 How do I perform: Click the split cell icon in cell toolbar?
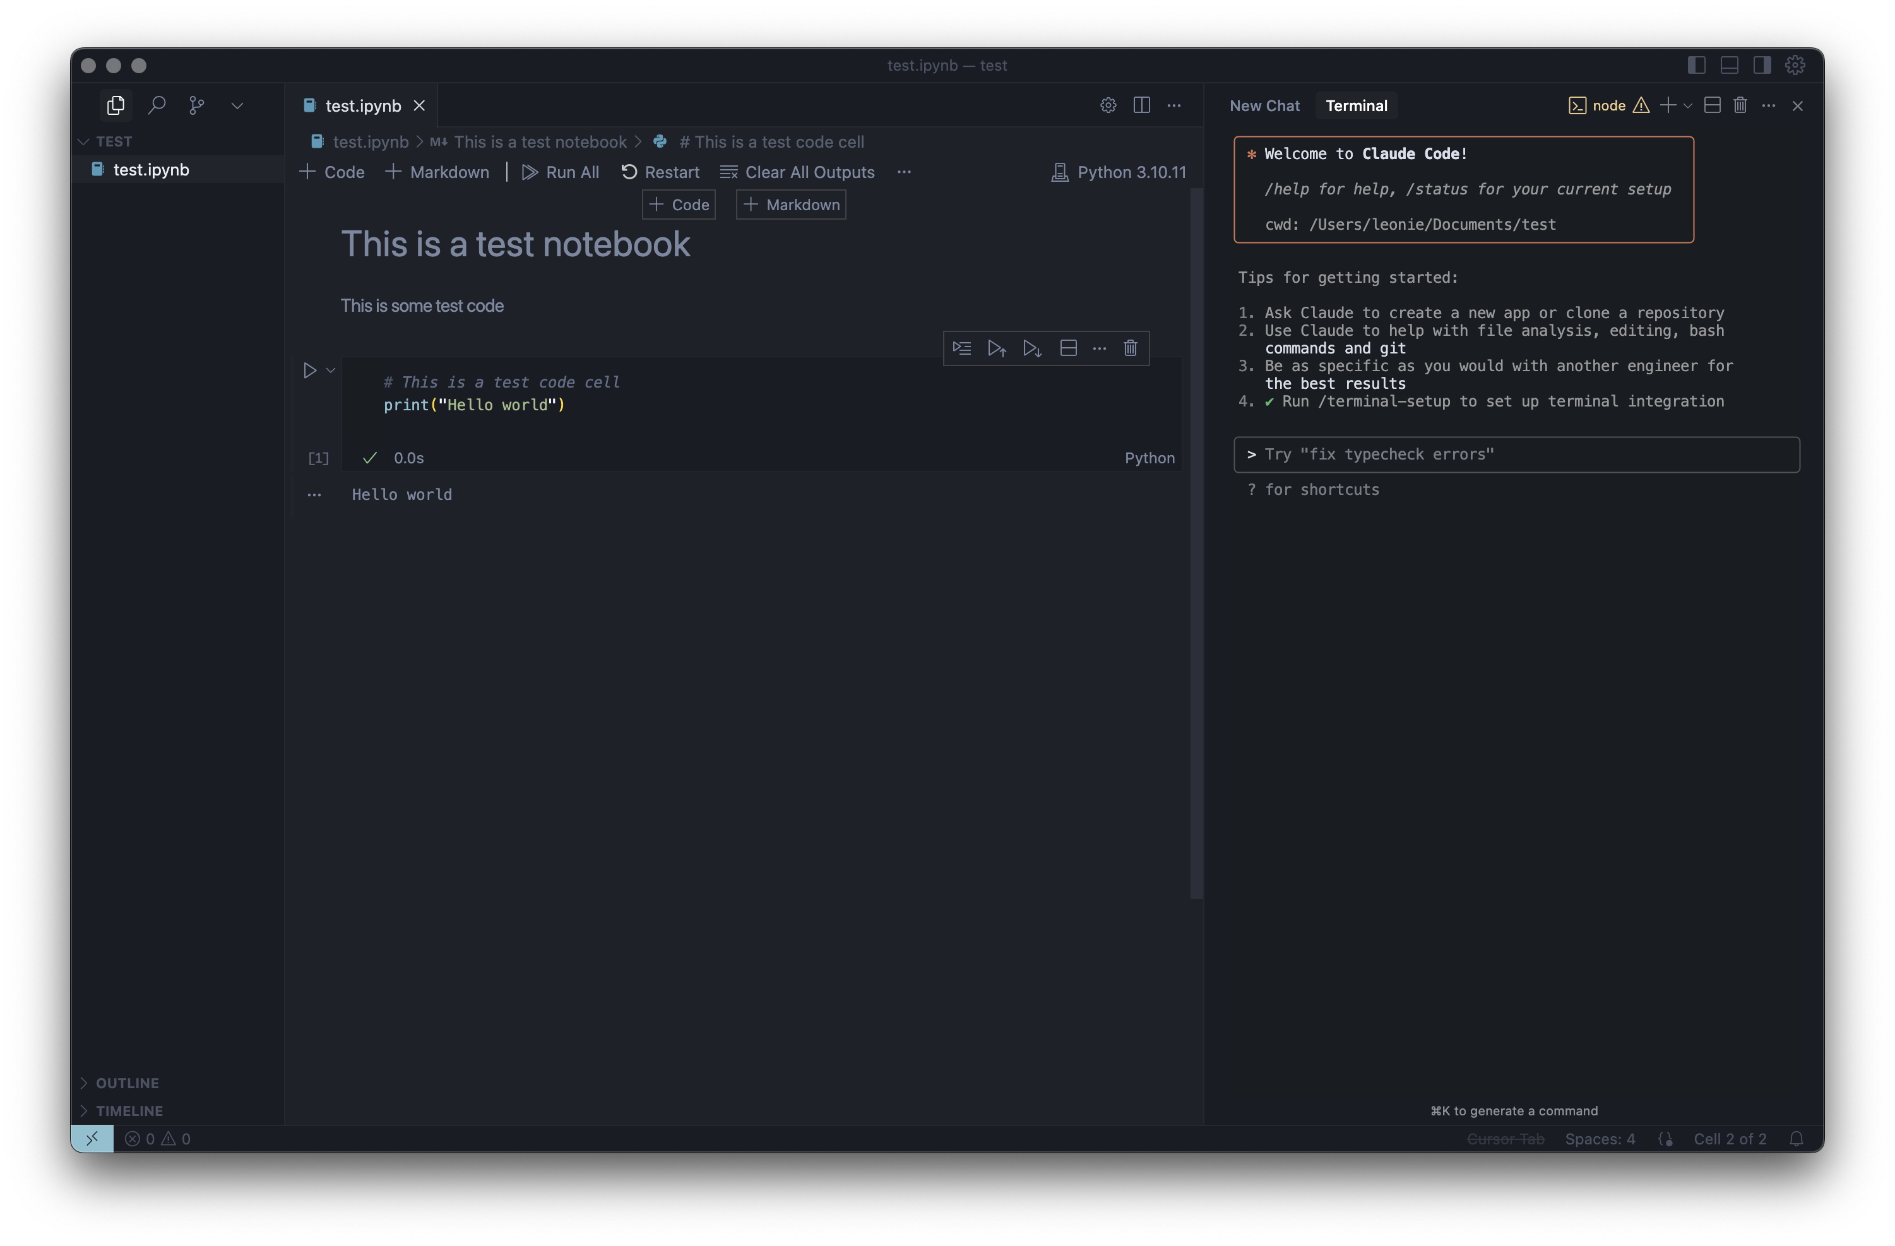pyautogui.click(x=1069, y=348)
